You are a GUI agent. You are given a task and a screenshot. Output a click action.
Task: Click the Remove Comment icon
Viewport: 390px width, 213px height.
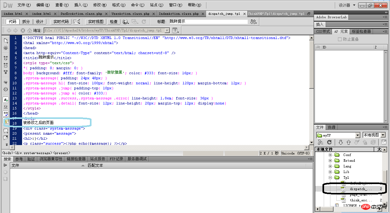pos(6,138)
